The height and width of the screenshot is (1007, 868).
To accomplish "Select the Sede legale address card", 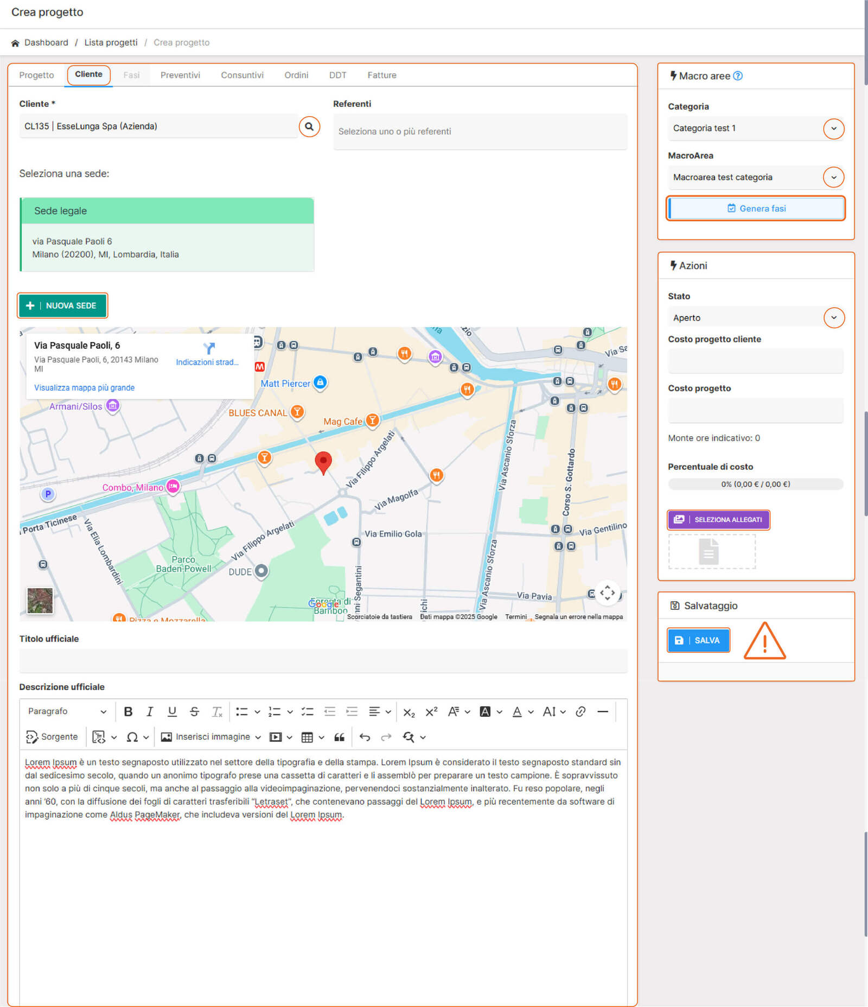I will 167,234.
